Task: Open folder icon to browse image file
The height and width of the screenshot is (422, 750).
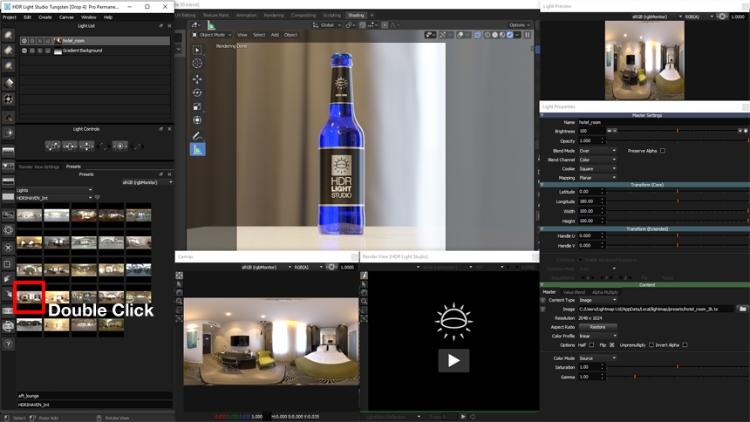Action: [742, 309]
